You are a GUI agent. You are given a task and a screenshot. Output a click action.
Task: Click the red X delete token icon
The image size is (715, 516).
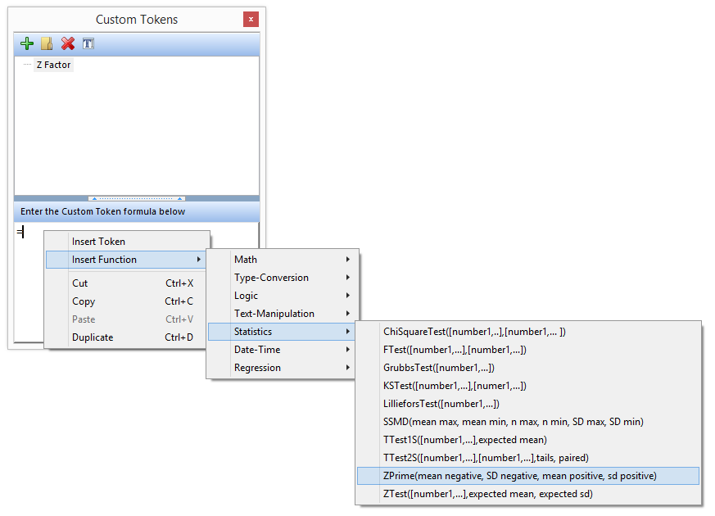pos(68,43)
